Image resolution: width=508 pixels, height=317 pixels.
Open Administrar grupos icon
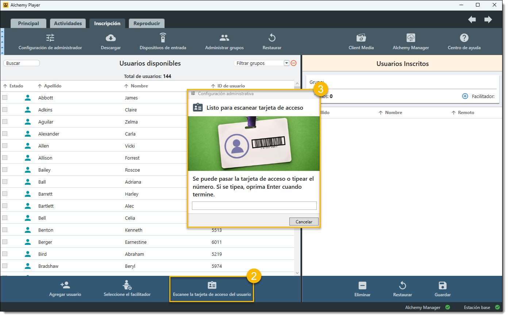click(x=224, y=38)
